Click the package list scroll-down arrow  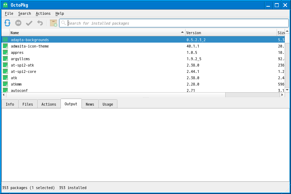coord(287,90)
